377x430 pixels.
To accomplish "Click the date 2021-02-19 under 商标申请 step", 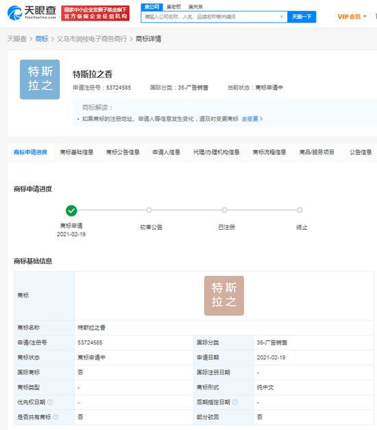I will pos(71,234).
